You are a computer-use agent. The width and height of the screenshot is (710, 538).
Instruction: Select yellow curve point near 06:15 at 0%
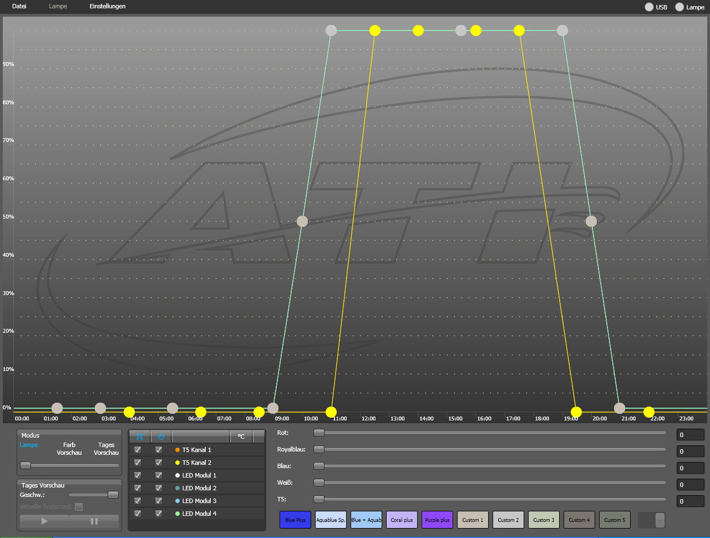point(201,412)
